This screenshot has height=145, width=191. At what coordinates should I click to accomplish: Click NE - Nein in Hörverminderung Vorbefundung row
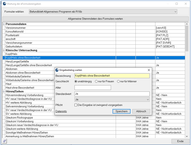170,95
